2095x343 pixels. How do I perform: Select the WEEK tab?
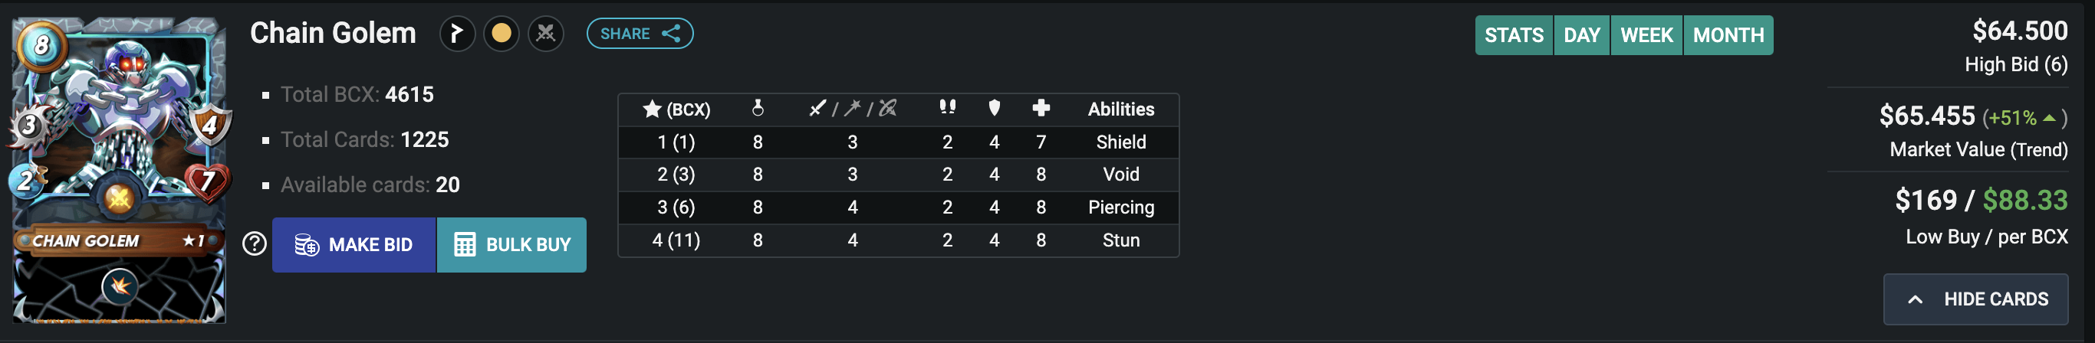point(1646,35)
